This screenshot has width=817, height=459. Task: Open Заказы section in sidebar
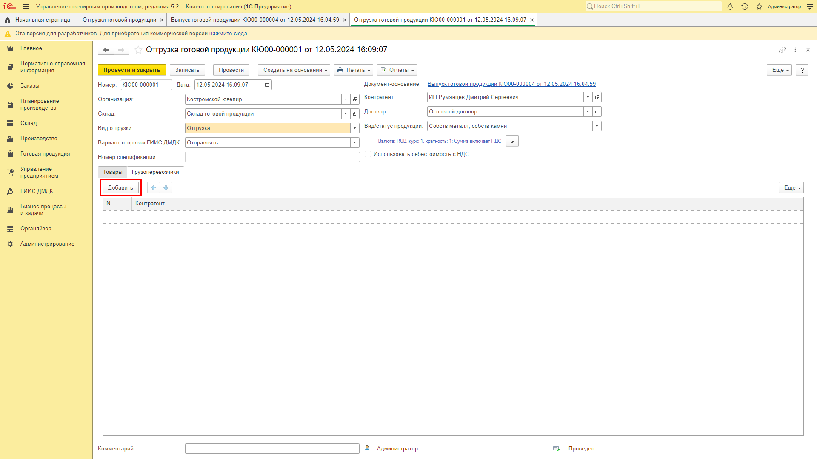click(x=30, y=86)
